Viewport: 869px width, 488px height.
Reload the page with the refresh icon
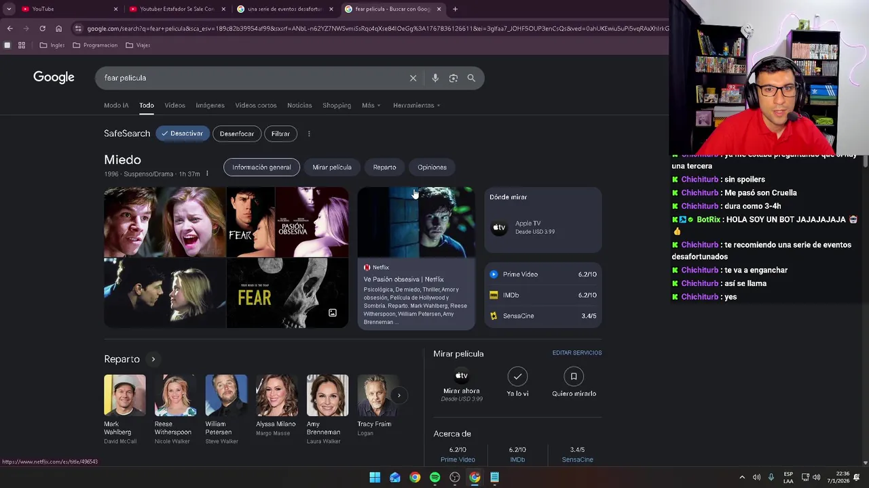click(x=42, y=28)
